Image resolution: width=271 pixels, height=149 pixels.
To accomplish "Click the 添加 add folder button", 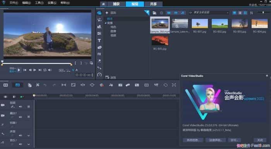I will pyautogui.click(x=111, y=13).
